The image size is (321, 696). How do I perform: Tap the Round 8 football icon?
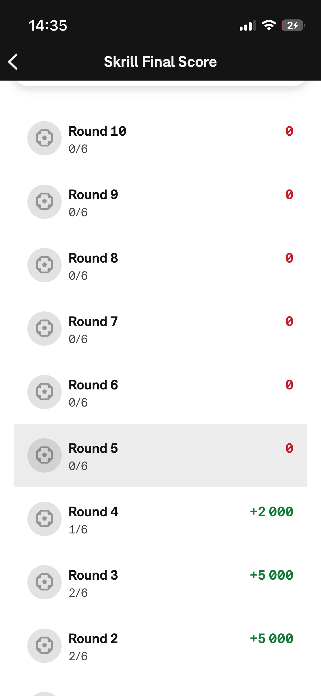point(45,265)
